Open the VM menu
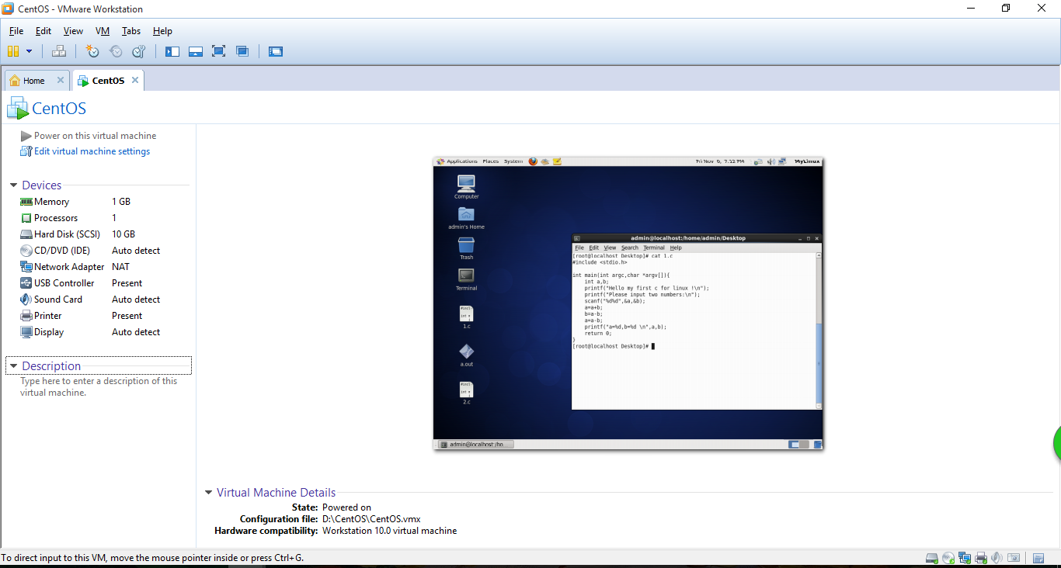 pyautogui.click(x=103, y=31)
